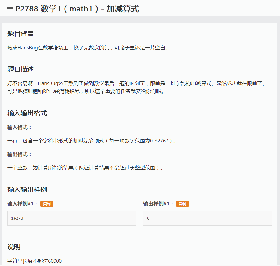The image size is (280, 266).
Task: Click the 输入输出格式 heading
Action: (27, 113)
